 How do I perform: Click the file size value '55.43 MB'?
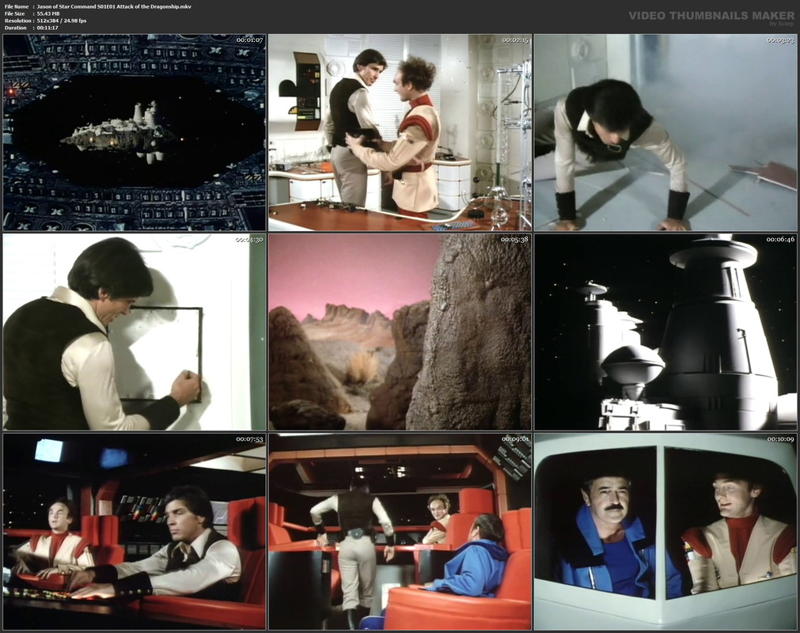point(49,13)
